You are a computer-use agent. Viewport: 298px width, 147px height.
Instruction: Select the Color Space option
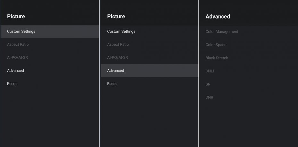[x=216, y=45]
